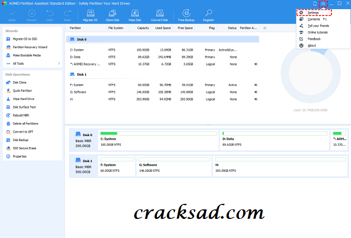Screen dimensions: 351x238
Task: Select the F: System partition row
Action: click(163, 85)
